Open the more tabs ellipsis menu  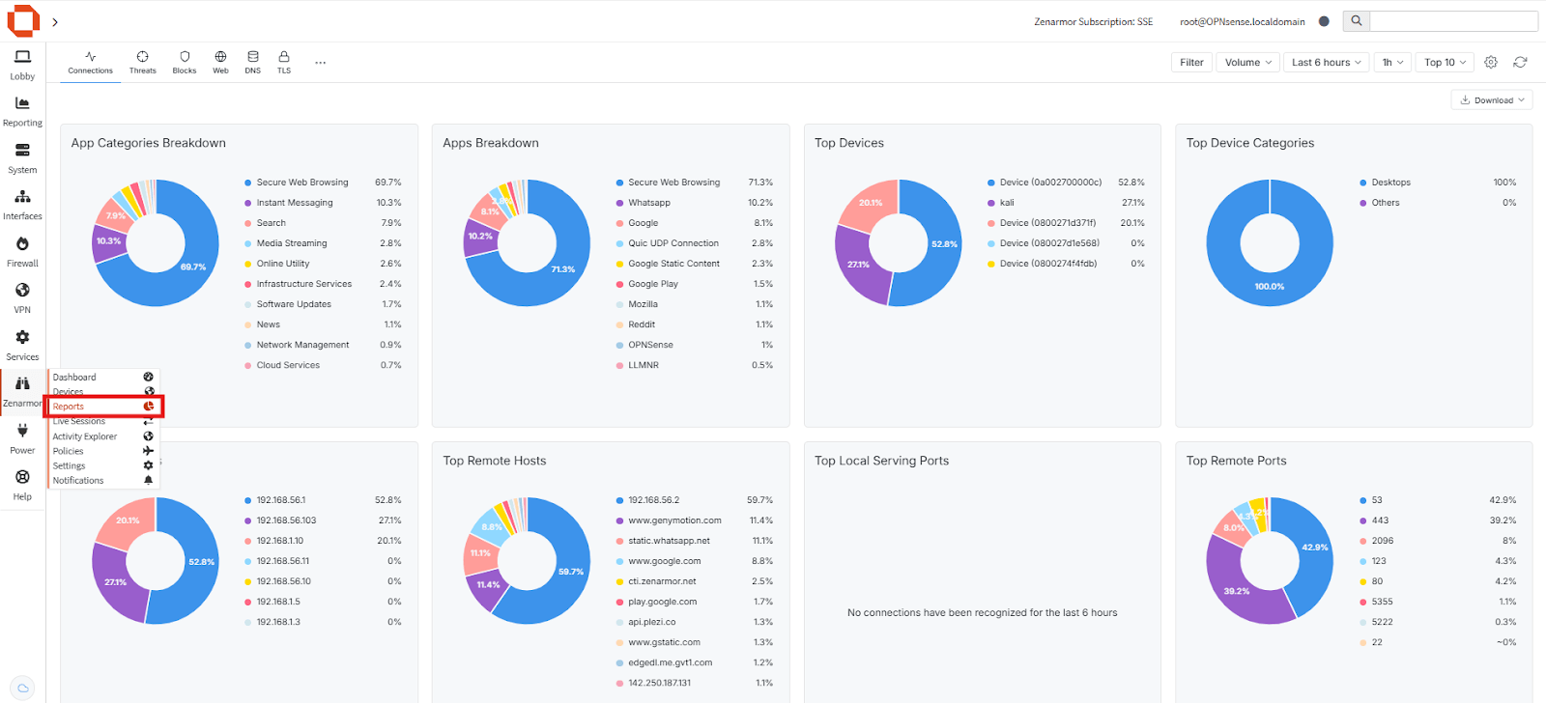pos(320,63)
